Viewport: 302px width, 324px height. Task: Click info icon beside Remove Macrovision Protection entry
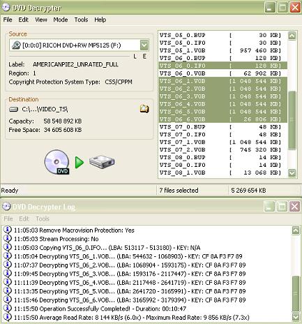(x=8, y=230)
